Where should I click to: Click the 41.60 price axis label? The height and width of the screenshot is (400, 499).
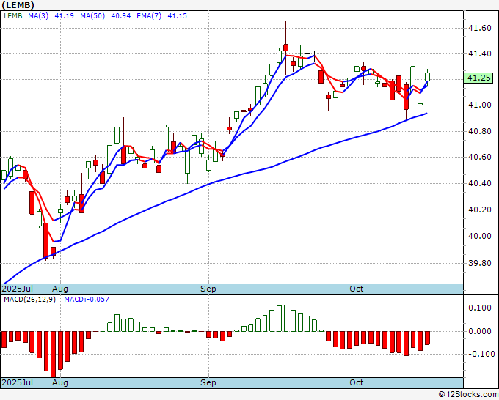click(x=480, y=28)
